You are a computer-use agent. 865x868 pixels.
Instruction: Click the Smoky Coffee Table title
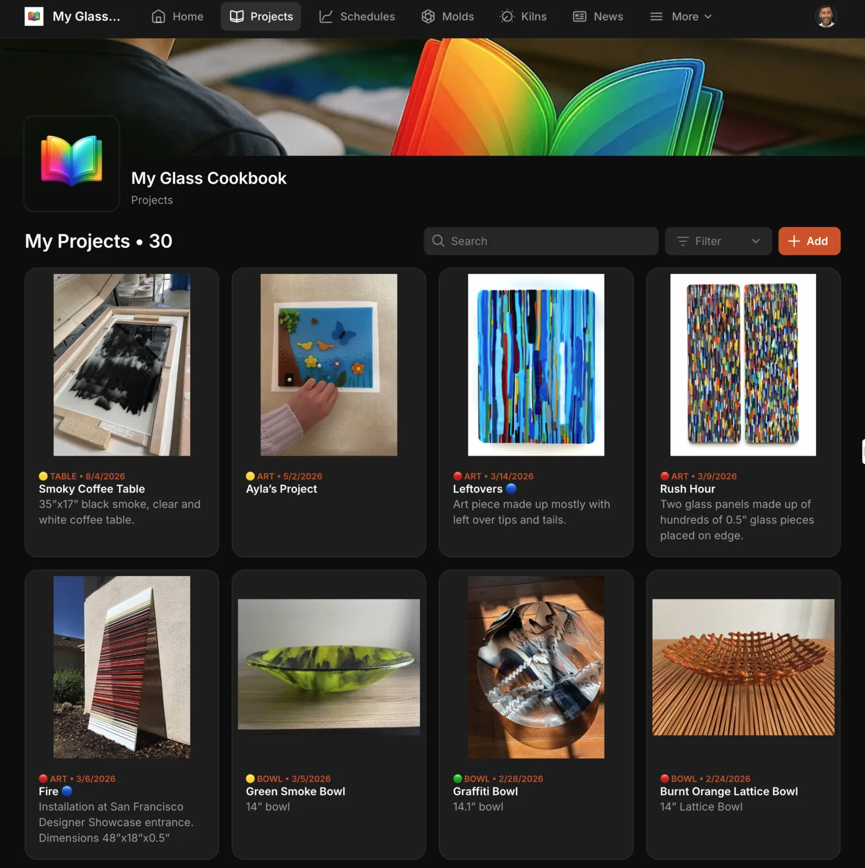point(92,489)
